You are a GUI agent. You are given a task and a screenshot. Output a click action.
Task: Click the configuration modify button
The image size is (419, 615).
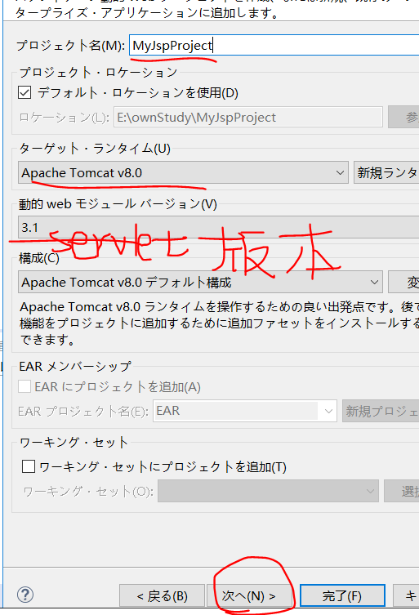click(x=403, y=282)
